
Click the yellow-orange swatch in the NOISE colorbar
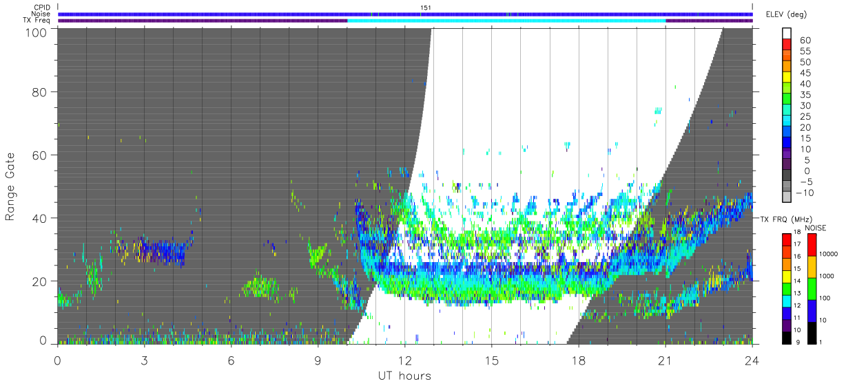coord(812,267)
